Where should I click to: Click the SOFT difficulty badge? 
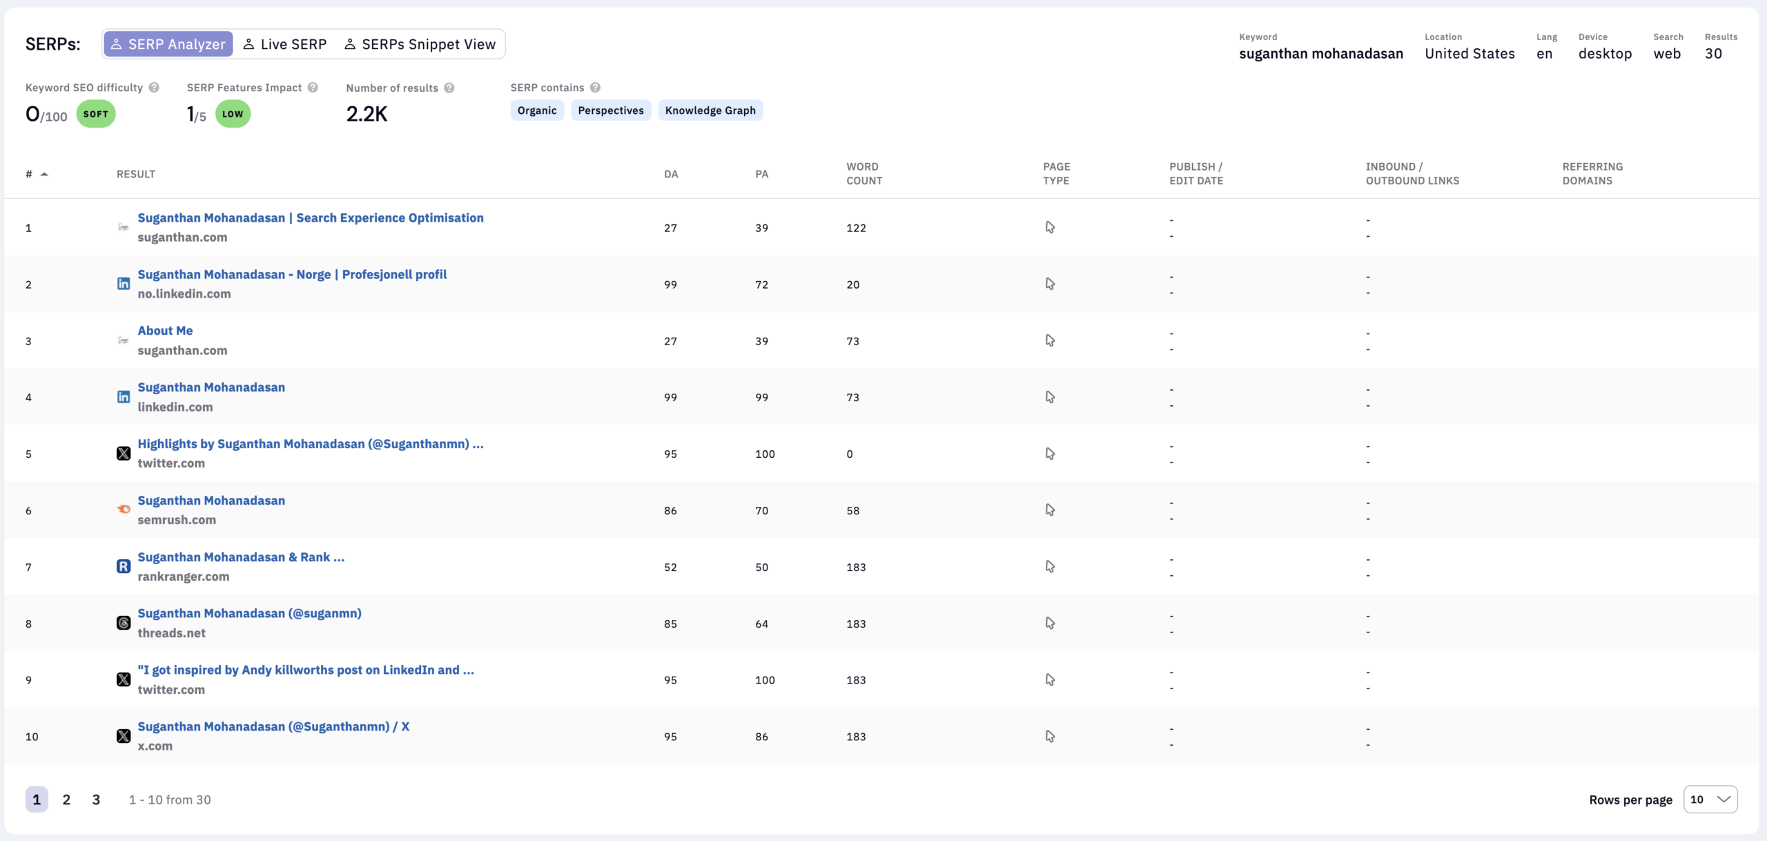[95, 113]
